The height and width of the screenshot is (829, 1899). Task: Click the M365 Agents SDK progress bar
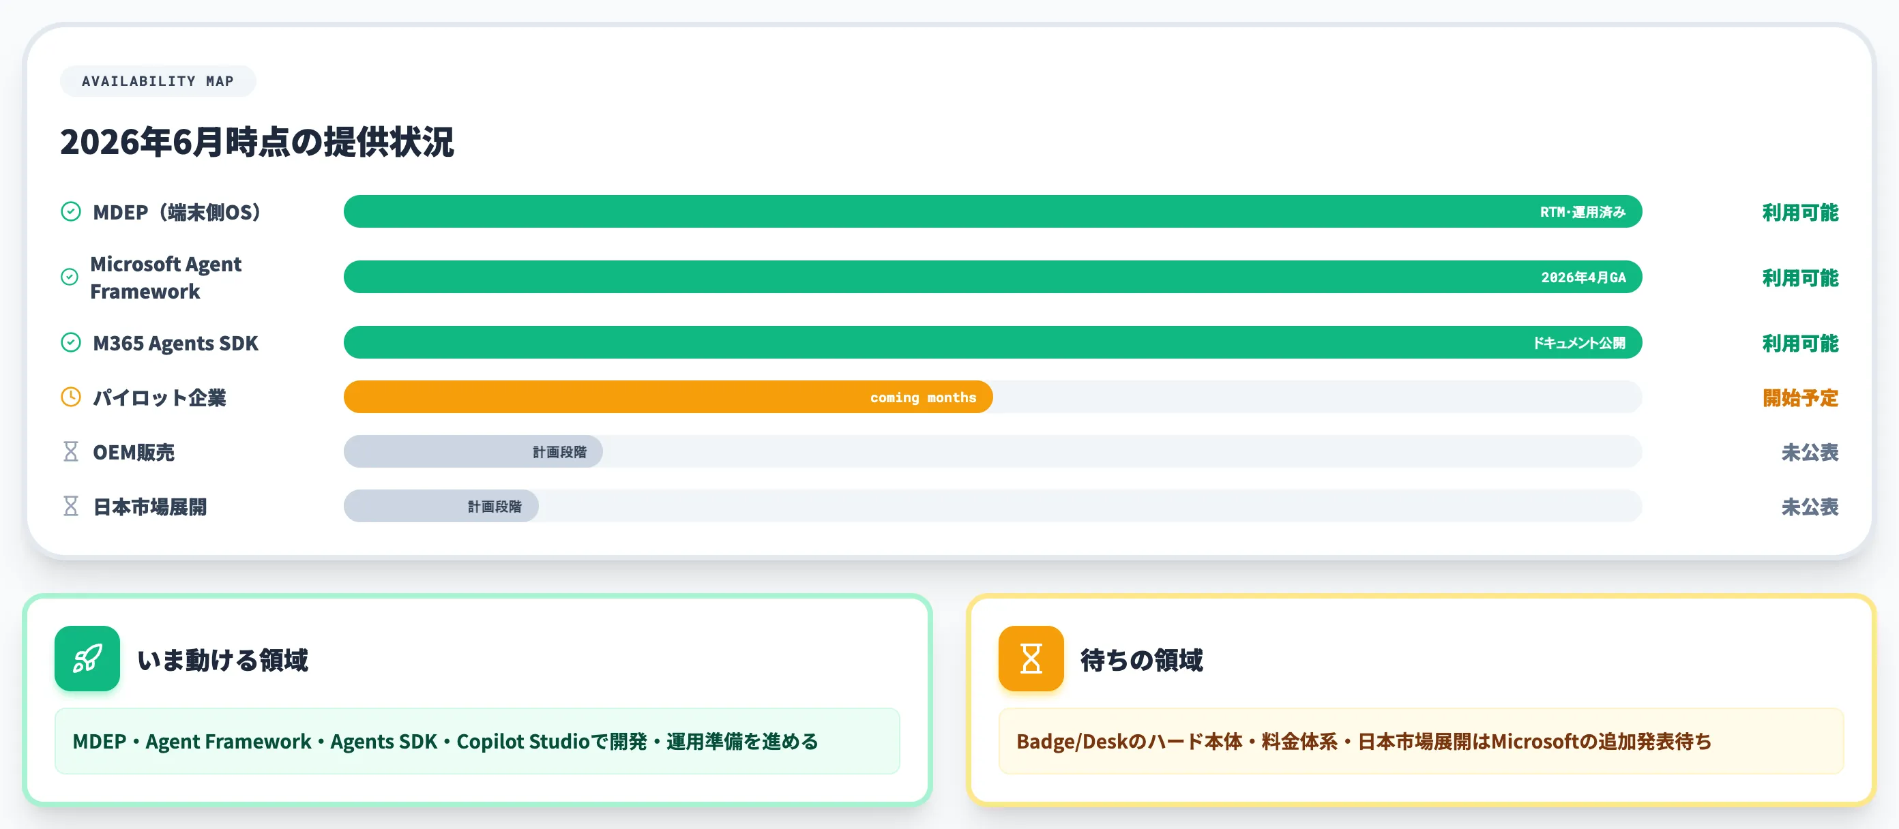(x=992, y=343)
